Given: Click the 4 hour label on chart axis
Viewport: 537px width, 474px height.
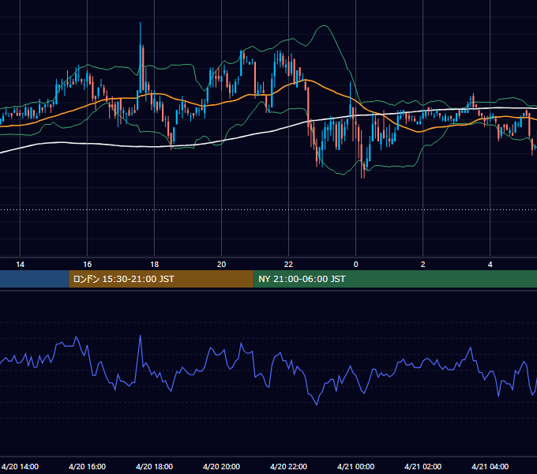Looking at the screenshot, I should (x=490, y=265).
